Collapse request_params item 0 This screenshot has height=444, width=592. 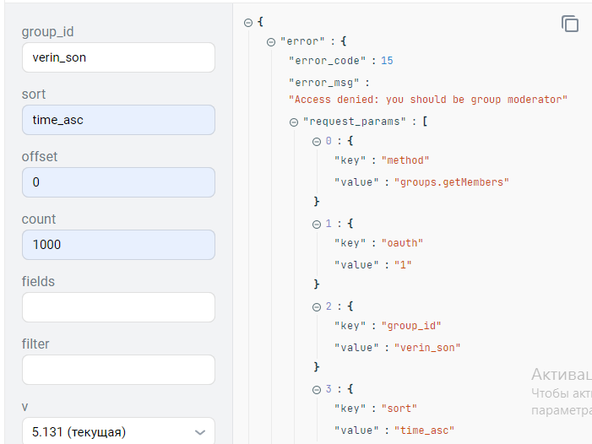(317, 142)
